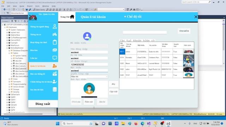Click the save icon in SSMS toolbar
The height and width of the screenshot is (127, 226).
pos(27,10)
